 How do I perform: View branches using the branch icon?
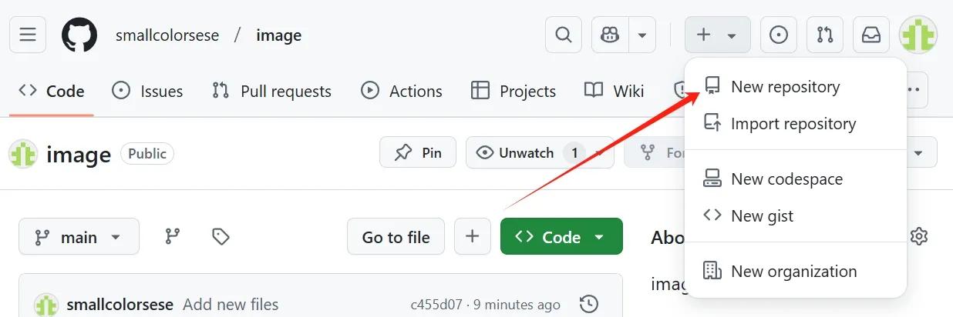coord(173,236)
